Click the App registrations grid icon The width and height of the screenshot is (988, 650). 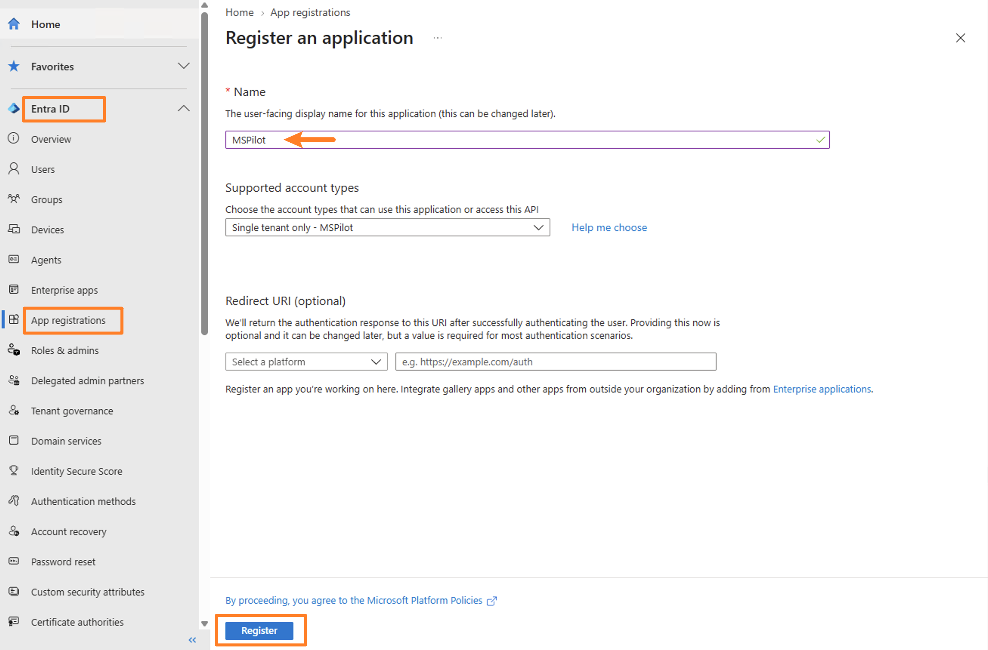click(14, 320)
